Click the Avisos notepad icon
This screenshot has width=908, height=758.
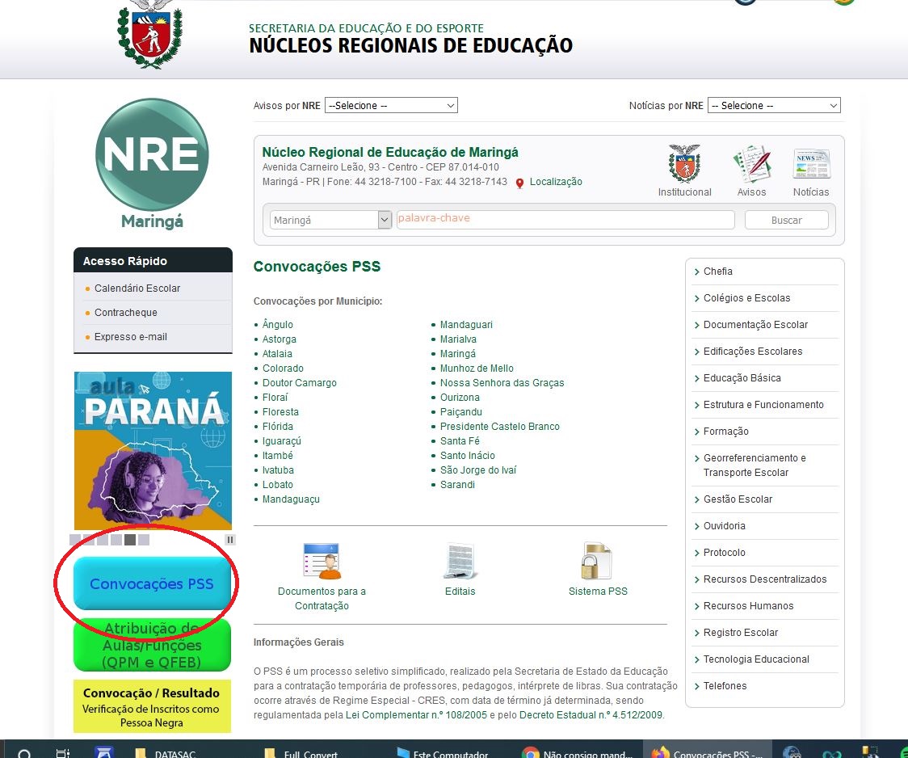pos(751,164)
